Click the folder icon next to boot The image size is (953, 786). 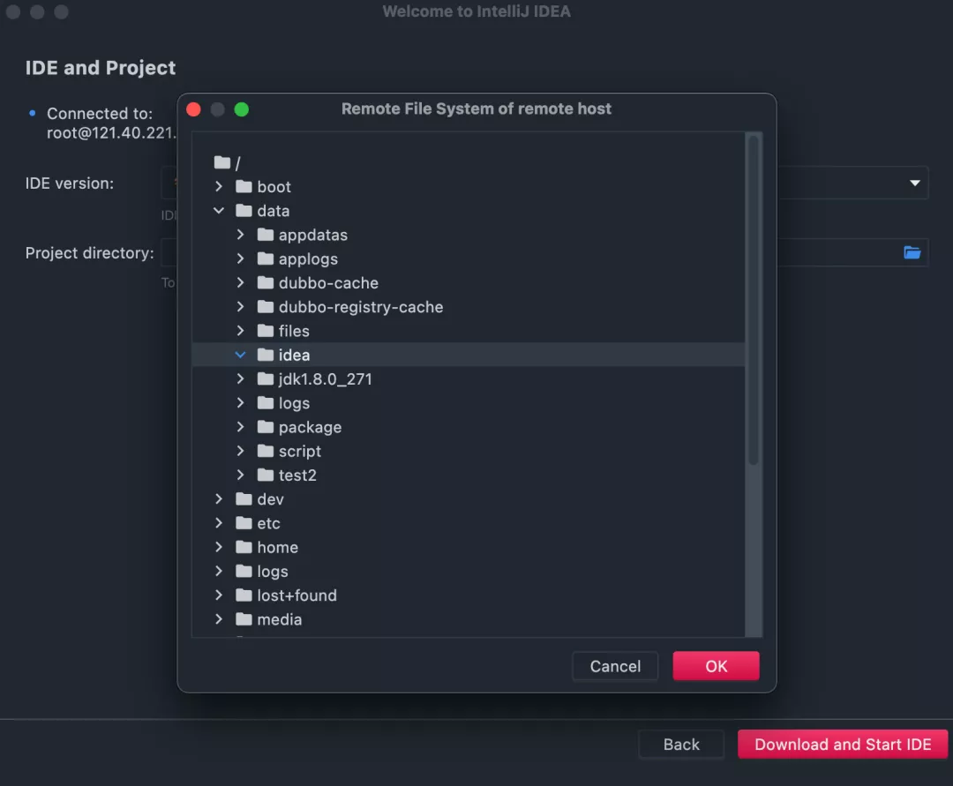(244, 187)
